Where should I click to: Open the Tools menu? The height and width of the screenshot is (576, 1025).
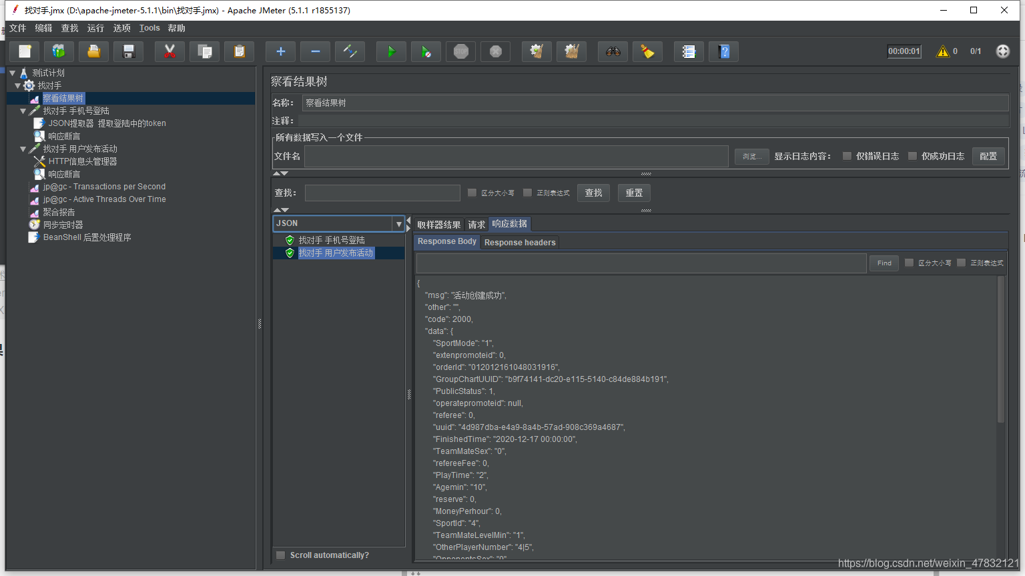coord(149,28)
